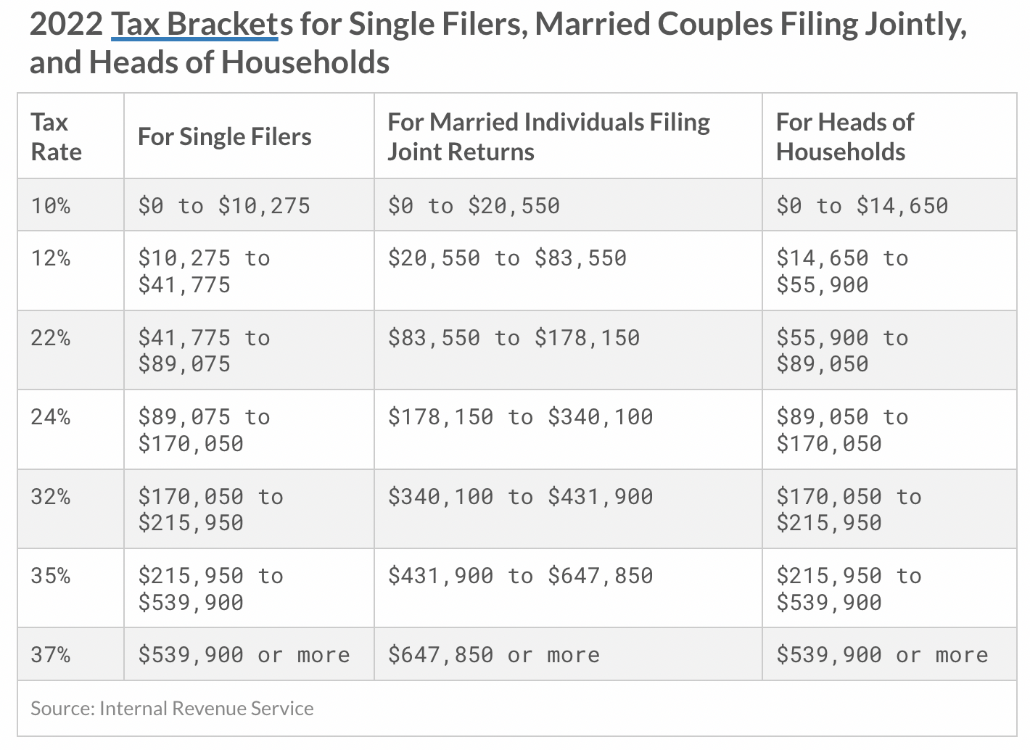The image size is (1030, 750).
Task: Click the Tax Rate column header
Action: click(57, 137)
